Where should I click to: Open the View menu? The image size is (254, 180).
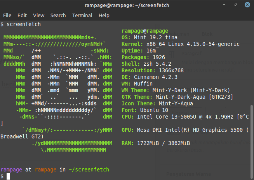click(38, 16)
